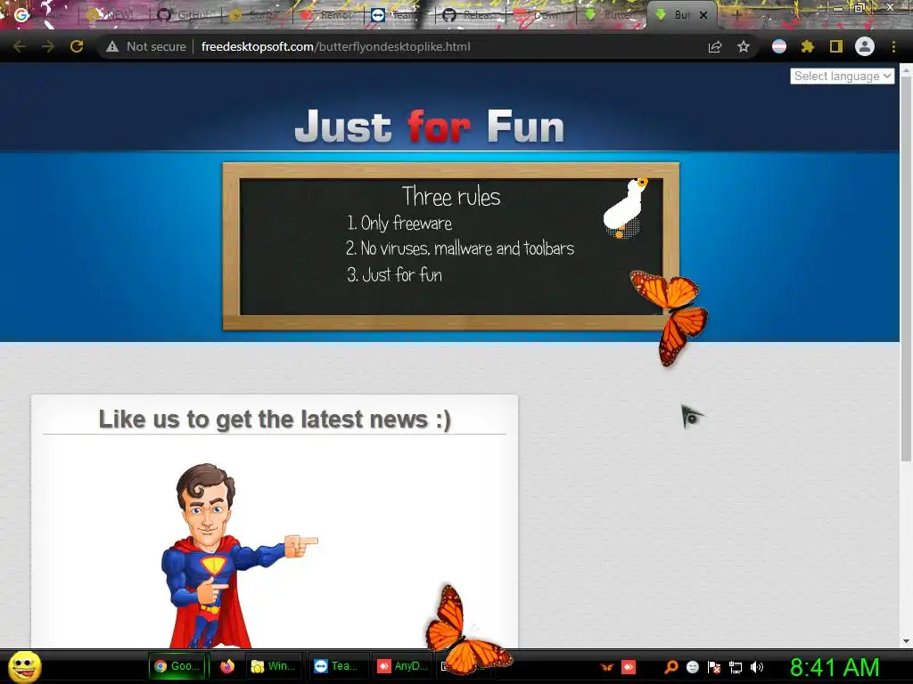Open the flag action center tray icon
The image size is (913, 684).
click(714, 667)
